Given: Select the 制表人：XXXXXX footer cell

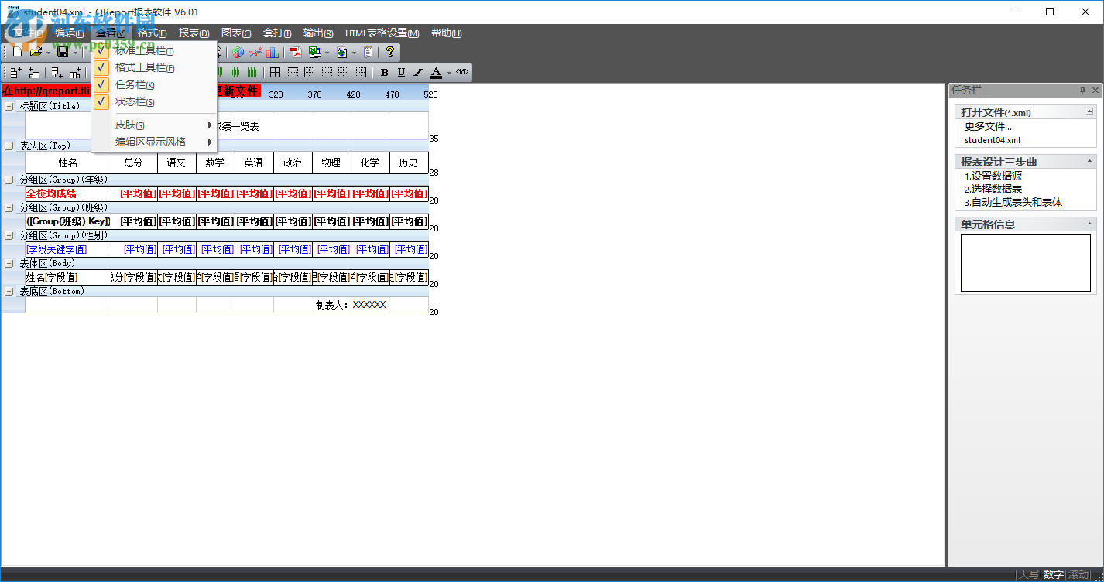Looking at the screenshot, I should [351, 305].
